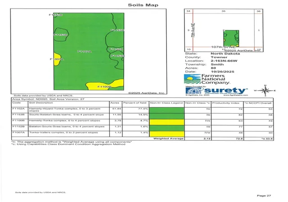
Task: Click the Surety mapping logo
Action: 216,91
